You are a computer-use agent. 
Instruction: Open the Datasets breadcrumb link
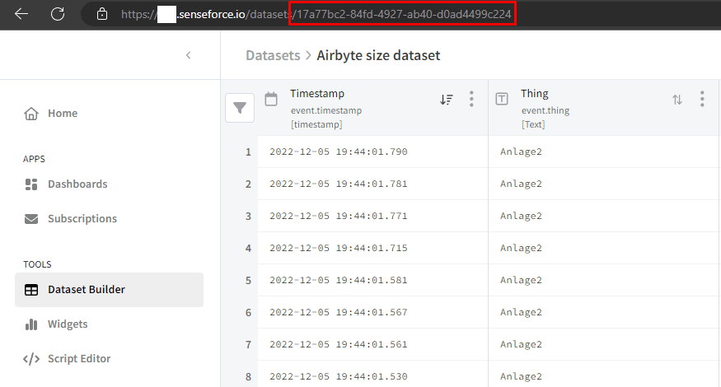pos(273,55)
